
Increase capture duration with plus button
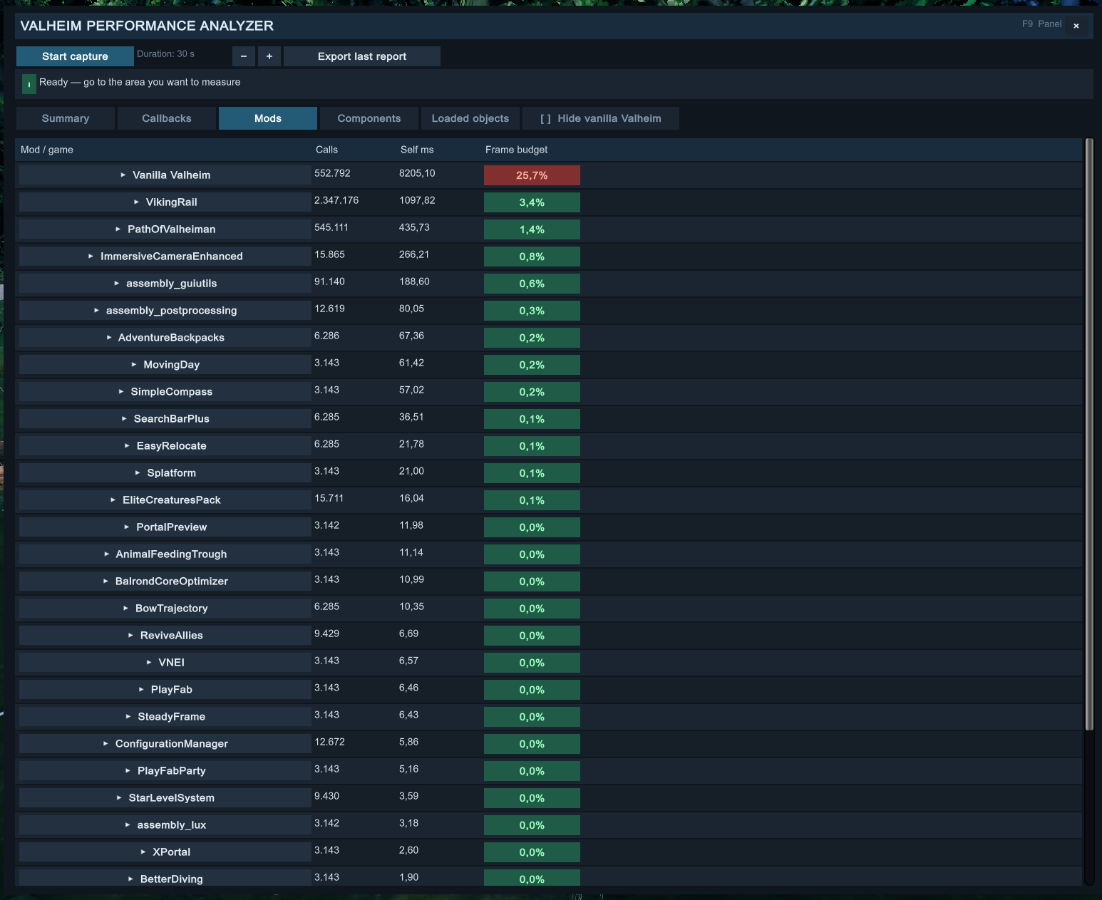tap(269, 56)
